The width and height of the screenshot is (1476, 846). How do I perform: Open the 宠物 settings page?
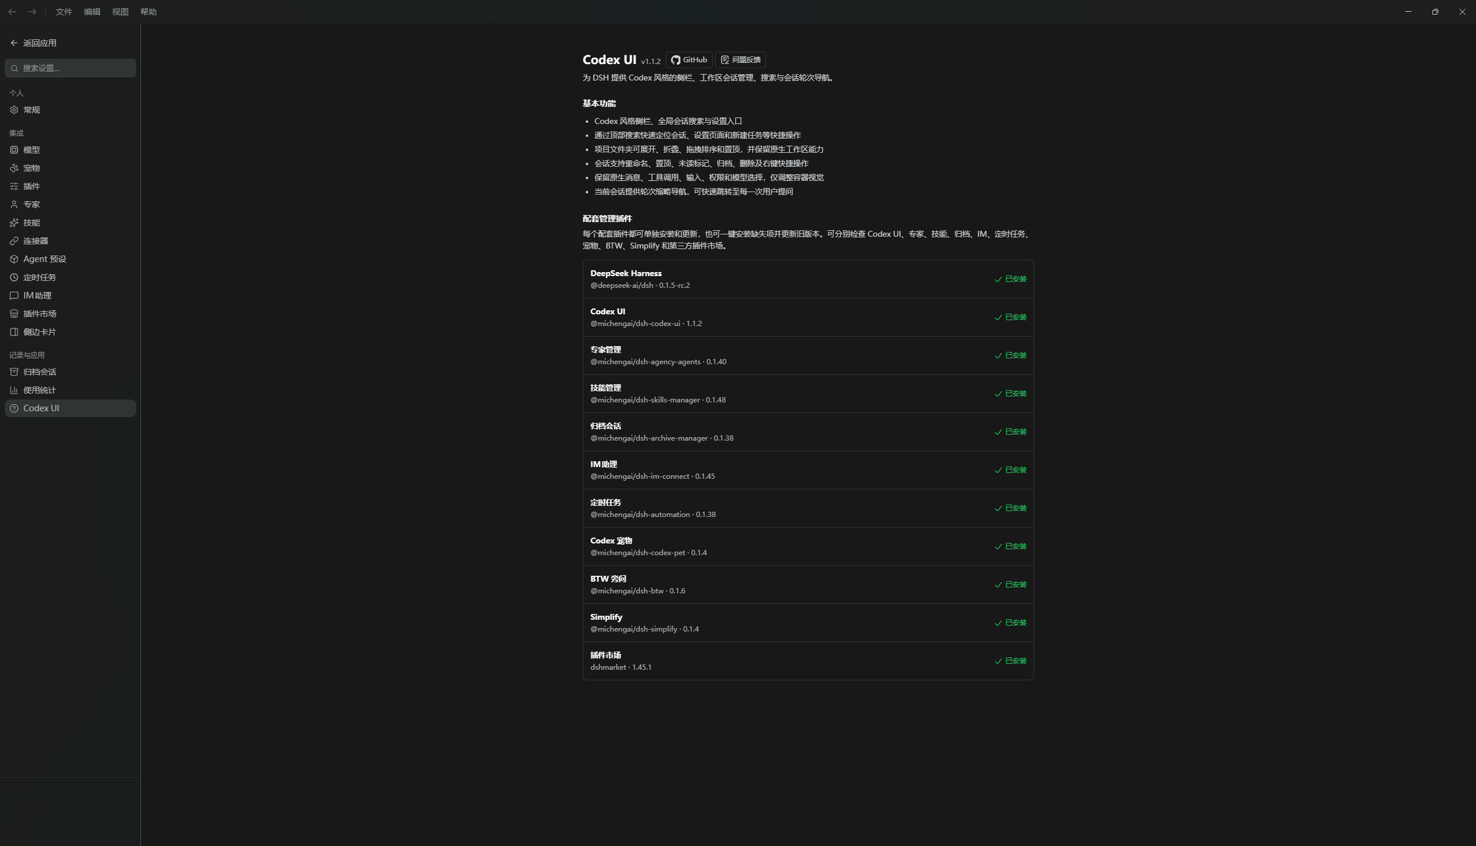point(71,168)
